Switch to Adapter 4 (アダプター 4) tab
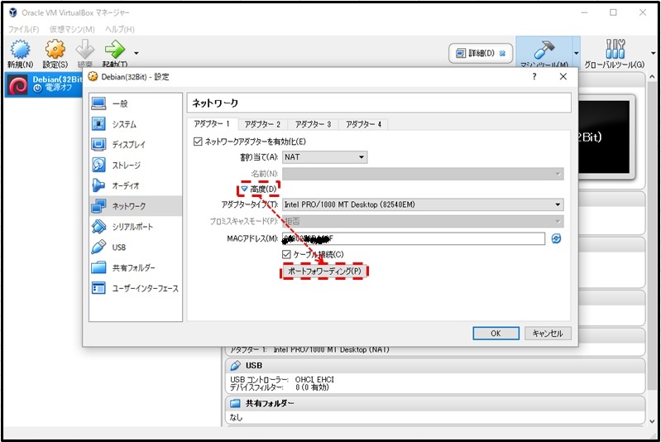The height and width of the screenshot is (442, 661). pos(363,124)
